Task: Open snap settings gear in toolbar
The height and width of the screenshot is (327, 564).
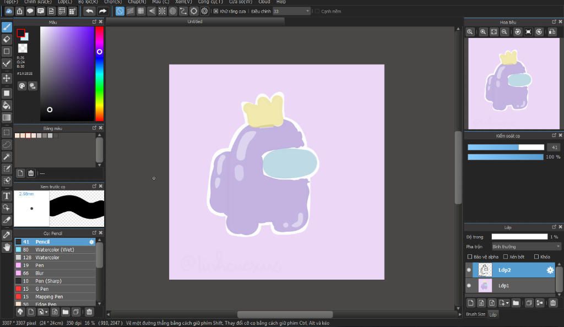Action: [x=204, y=11]
